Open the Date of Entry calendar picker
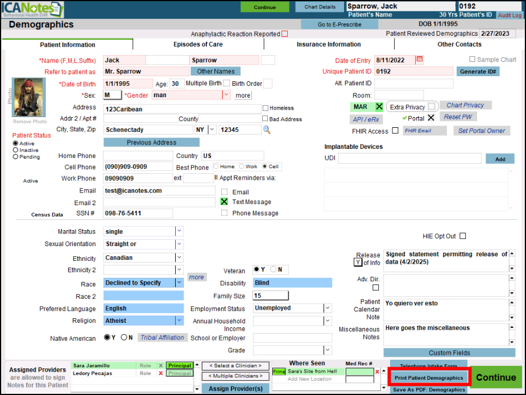This screenshot has height=395, width=526. pos(420,60)
